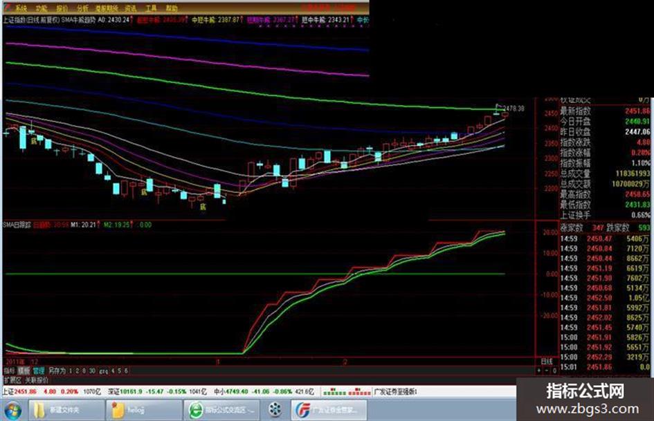Image resolution: width=654 pixels, height=421 pixels.
Task: Zoom in chart with the + button
Action: [539, 370]
